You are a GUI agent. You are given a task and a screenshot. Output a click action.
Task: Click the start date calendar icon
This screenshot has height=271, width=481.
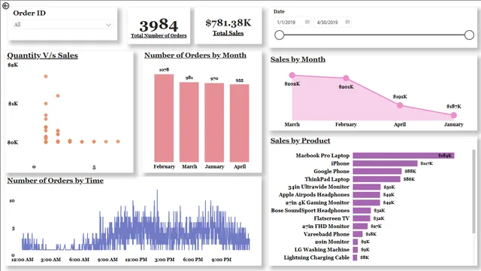307,22
